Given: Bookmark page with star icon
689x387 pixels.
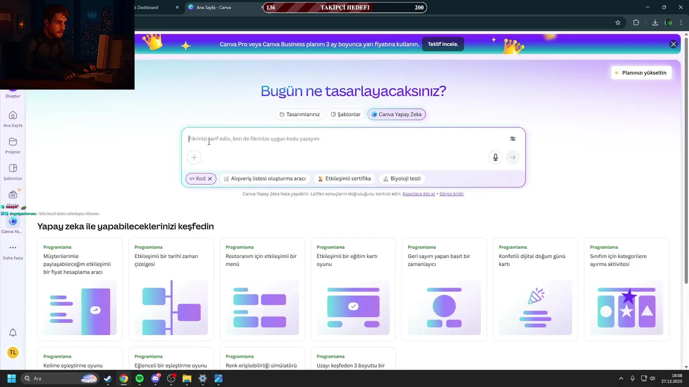Looking at the screenshot, I should 618,23.
